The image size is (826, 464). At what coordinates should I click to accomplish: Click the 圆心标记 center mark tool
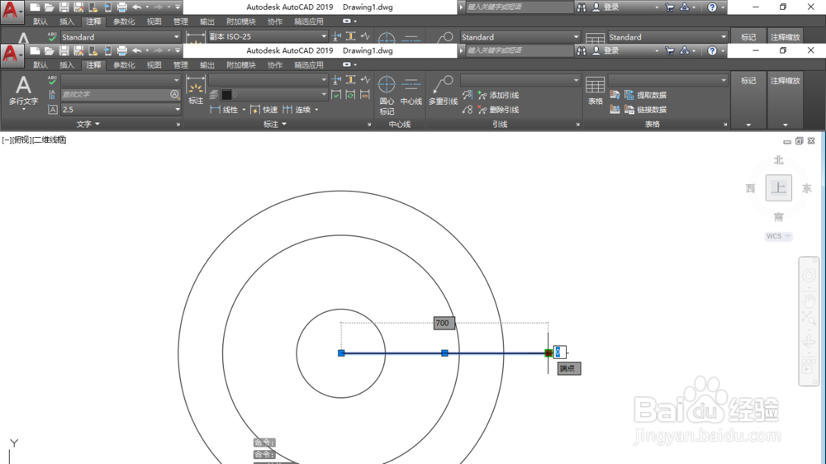[387, 95]
